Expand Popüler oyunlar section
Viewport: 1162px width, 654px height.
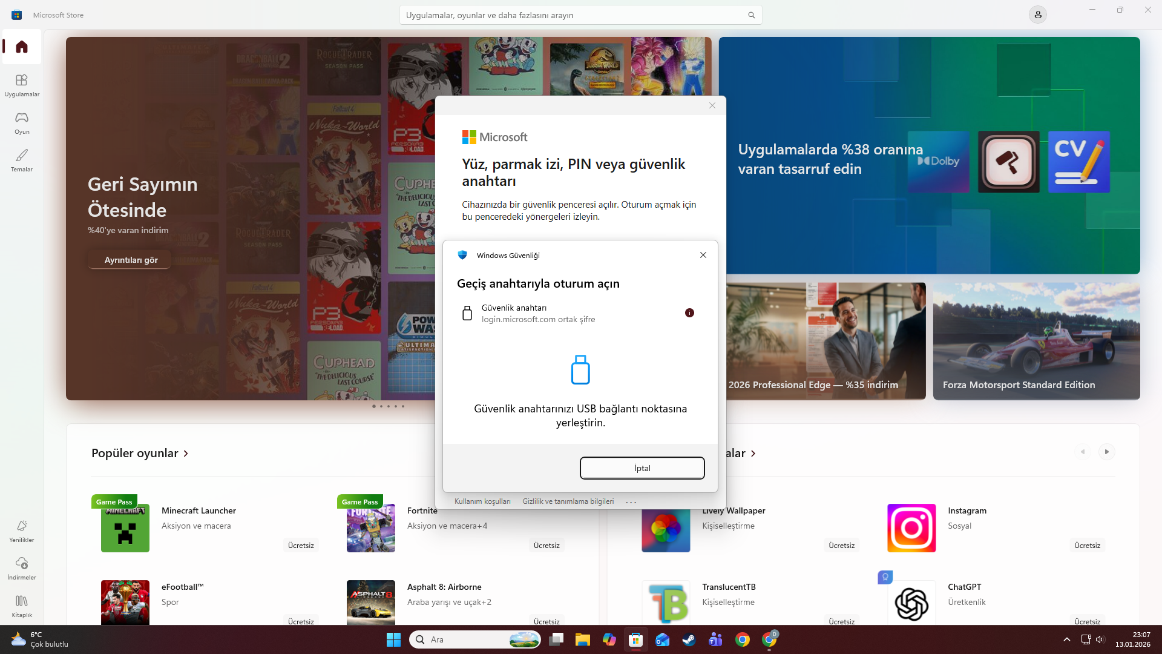click(x=140, y=453)
